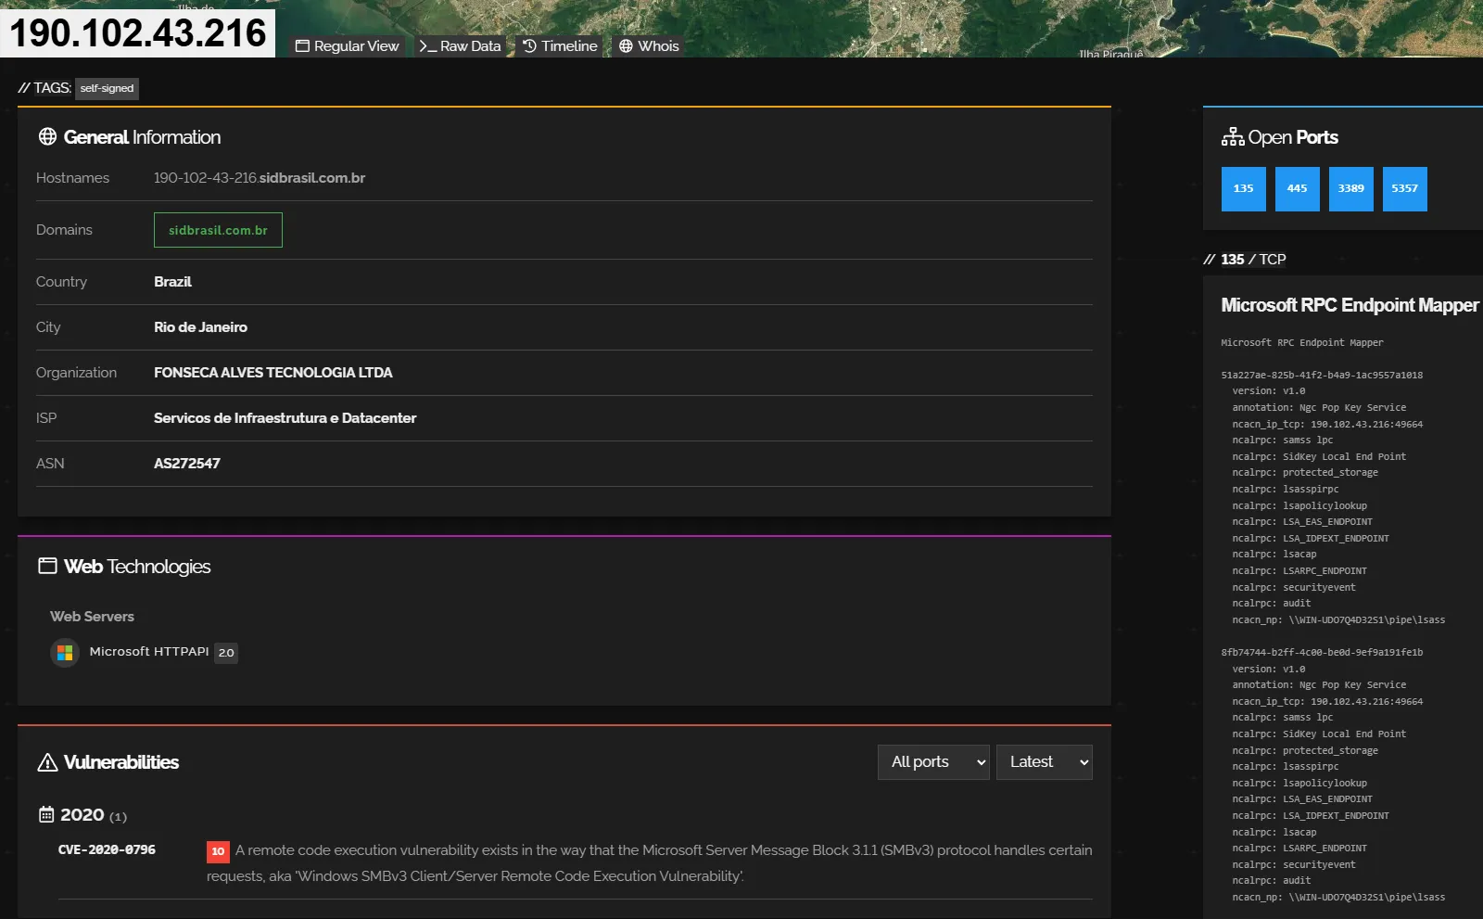Click the ASN value AS272547
The width and height of the screenshot is (1483, 919).
[x=187, y=464]
